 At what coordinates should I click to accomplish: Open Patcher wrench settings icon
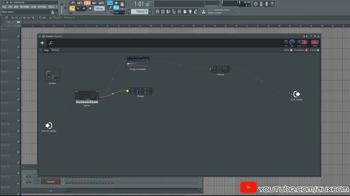coord(51,43)
